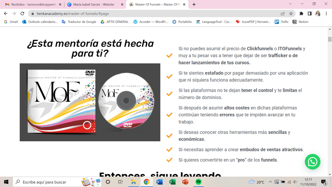The image size is (332, 187).
Task: Open Cortana circle icon on taskbar
Action: (108, 182)
